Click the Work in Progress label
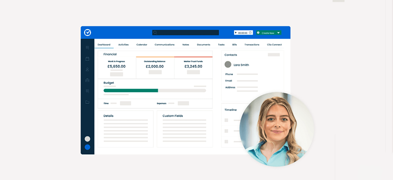This screenshot has width=393, height=180. [116, 61]
